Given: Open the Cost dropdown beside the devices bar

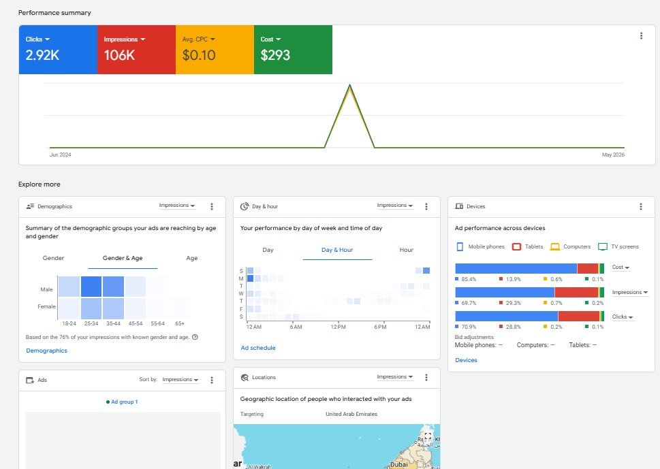Looking at the screenshot, I should (x=620, y=267).
